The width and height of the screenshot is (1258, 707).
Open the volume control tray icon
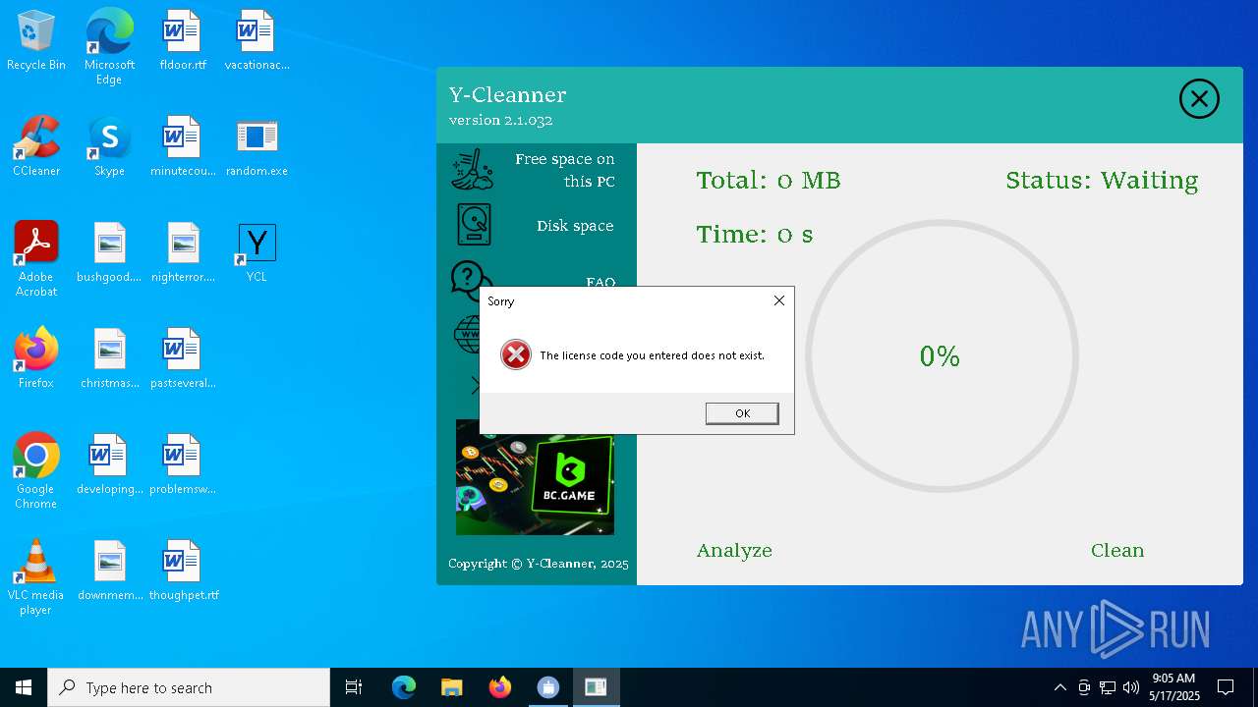[1131, 687]
